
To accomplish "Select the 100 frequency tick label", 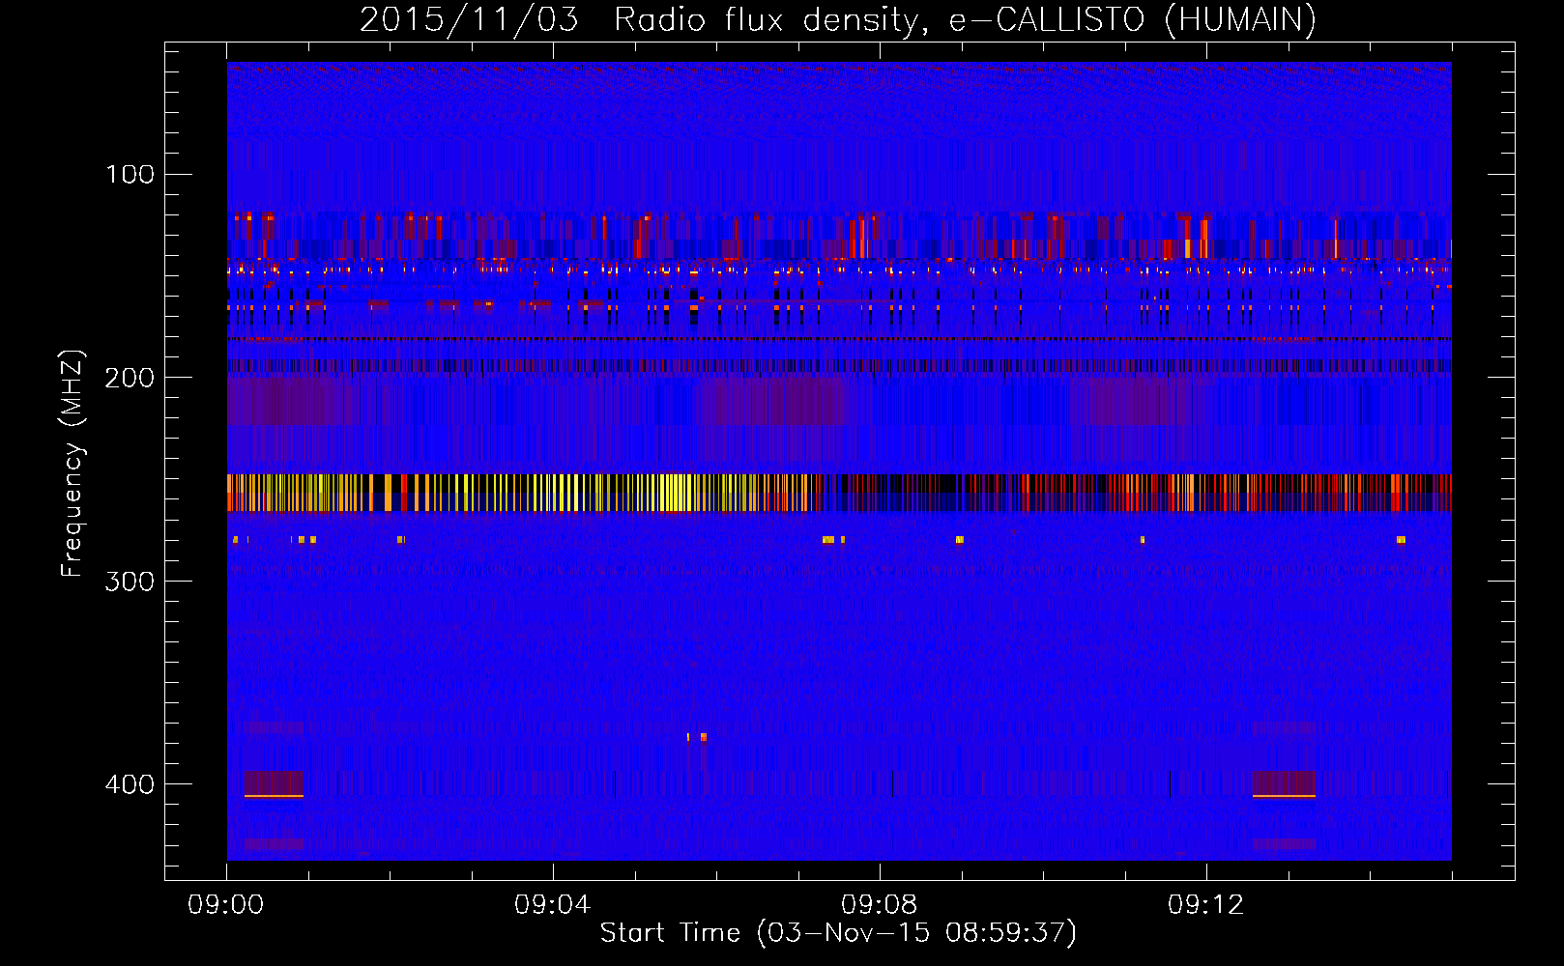I will [x=130, y=174].
